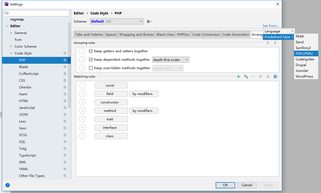Uncheck Keep getters and setters together

(x=91, y=51)
